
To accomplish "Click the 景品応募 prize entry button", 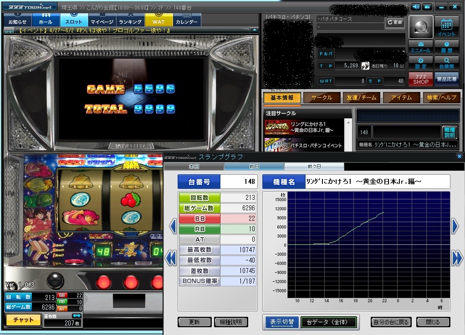I will tap(446, 79).
